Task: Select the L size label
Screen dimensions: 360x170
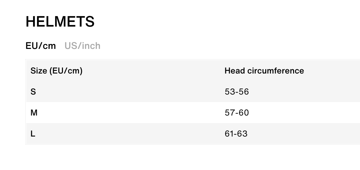Action: [33, 134]
